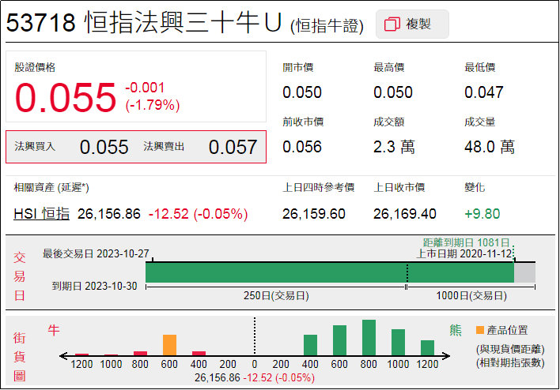Click the dotted 250-day marker on timeline
560x390 pixels.
pos(407,273)
